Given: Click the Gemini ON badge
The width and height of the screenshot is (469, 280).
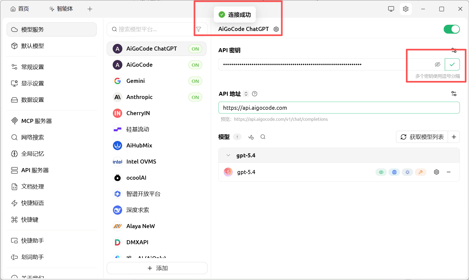Looking at the screenshot, I should (195, 81).
